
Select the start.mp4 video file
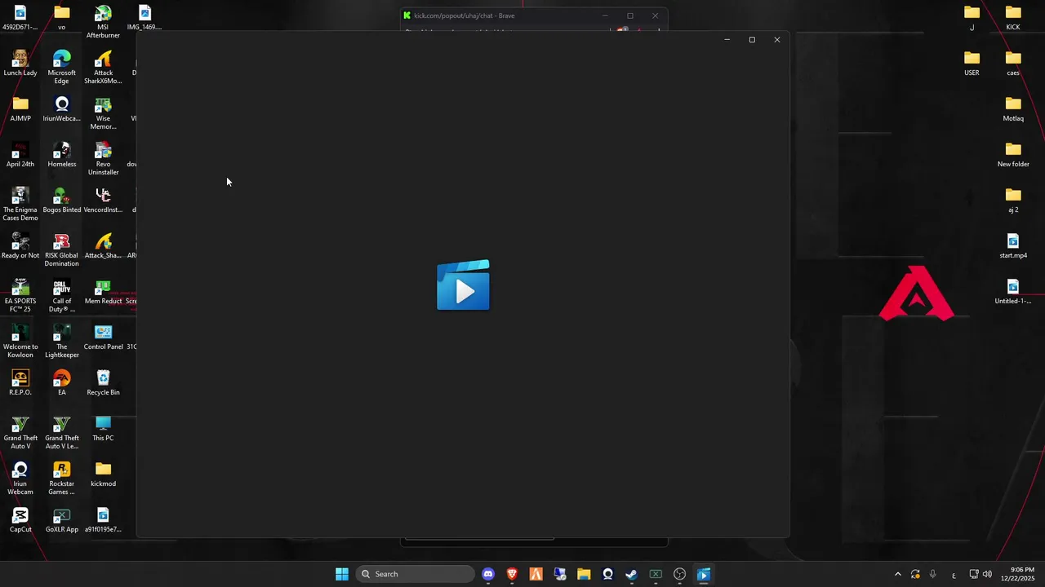(x=1013, y=246)
